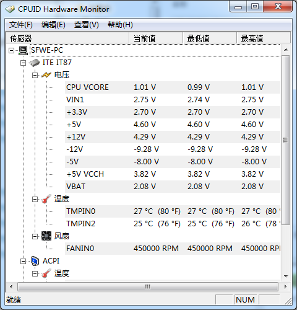Collapse the 风扇 fan group
The image size is (297, 310).
tap(35, 236)
